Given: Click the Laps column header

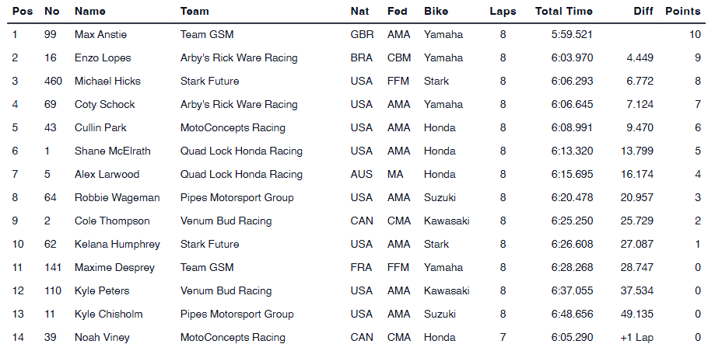Looking at the screenshot, I should [502, 12].
